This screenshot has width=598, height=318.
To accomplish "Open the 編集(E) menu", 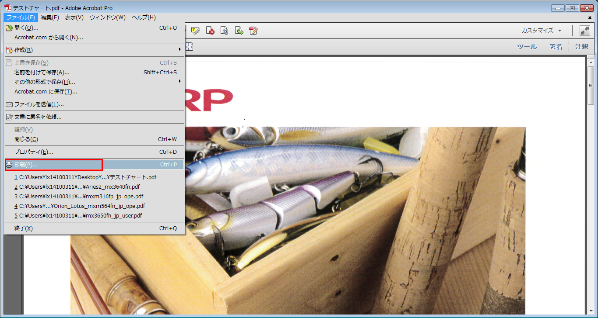I will 50,17.
